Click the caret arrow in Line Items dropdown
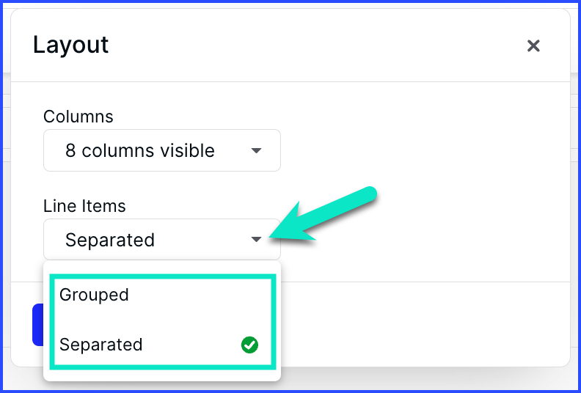The height and width of the screenshot is (393, 581). point(256,239)
